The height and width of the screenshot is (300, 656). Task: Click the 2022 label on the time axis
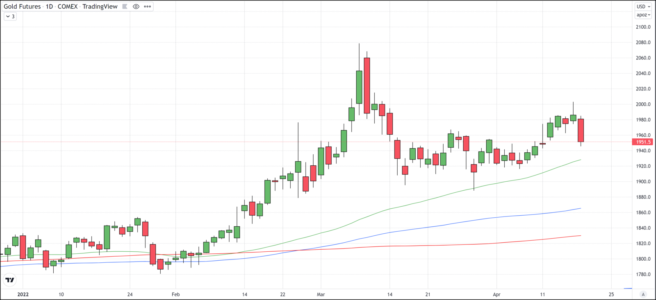click(x=23, y=294)
